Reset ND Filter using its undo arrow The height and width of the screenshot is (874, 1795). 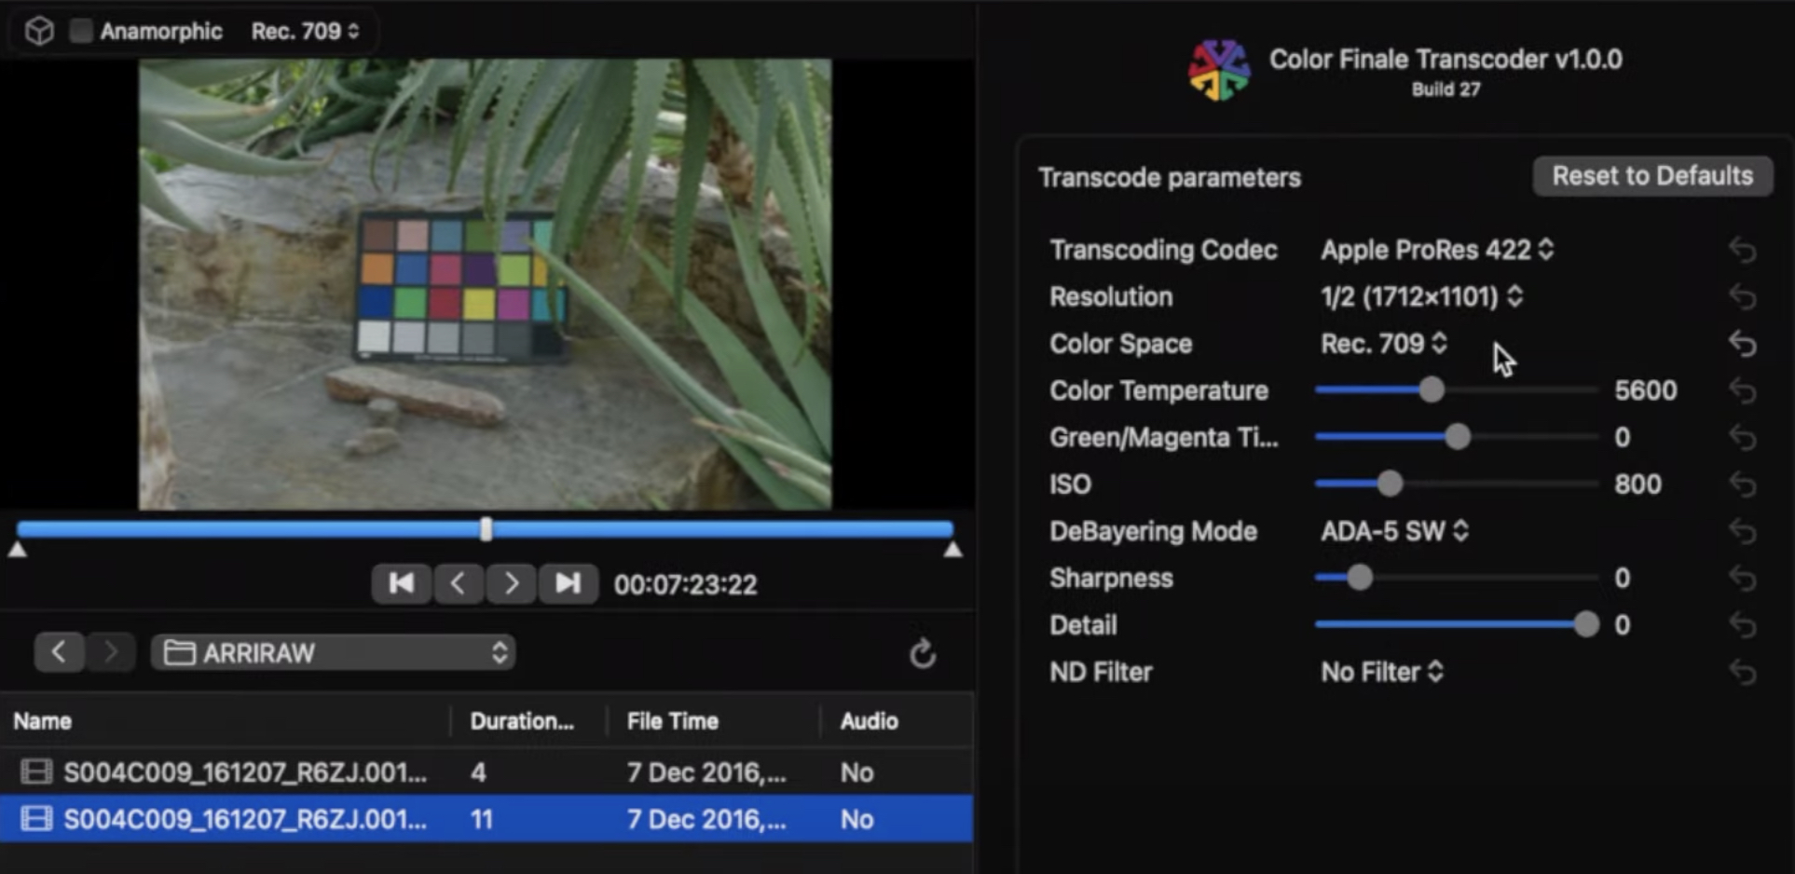click(1743, 671)
